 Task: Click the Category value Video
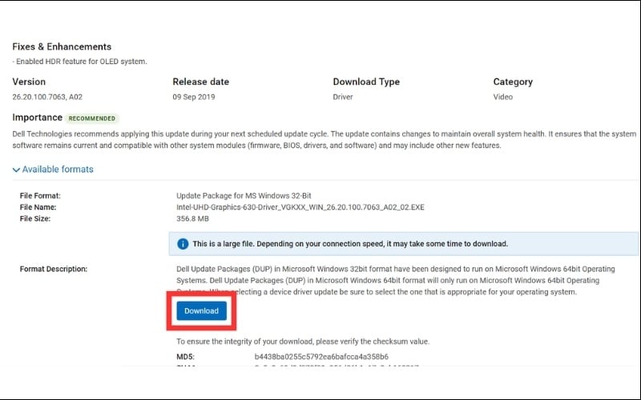(x=503, y=96)
